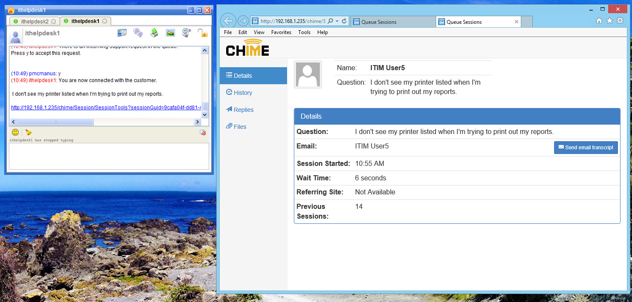Viewport: 632px width, 302px height.
Task: Click chat horizontal scrollbar right arrow
Action: point(197,122)
